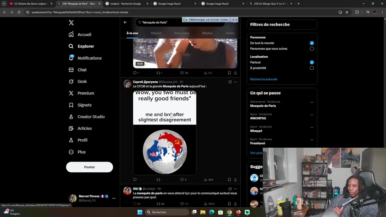Image resolution: width=386 pixels, height=217 pixels.
Task: Open File Explorer from the taskbar
Action: (x=203, y=212)
